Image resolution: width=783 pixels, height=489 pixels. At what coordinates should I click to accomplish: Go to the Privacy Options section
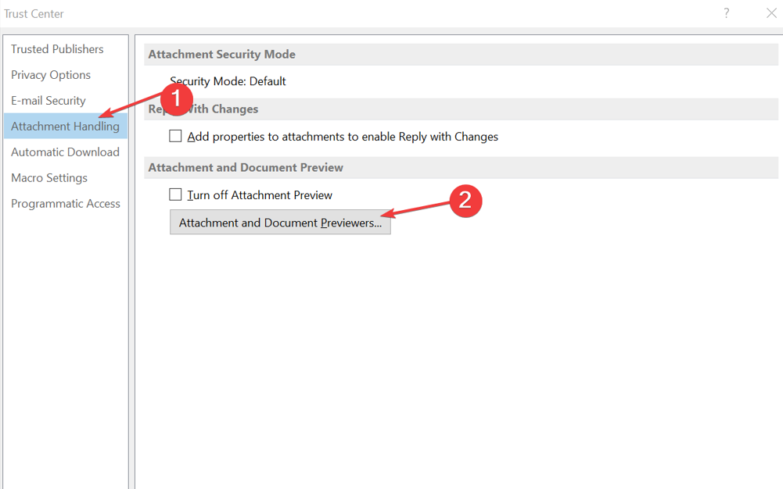pyautogui.click(x=51, y=75)
